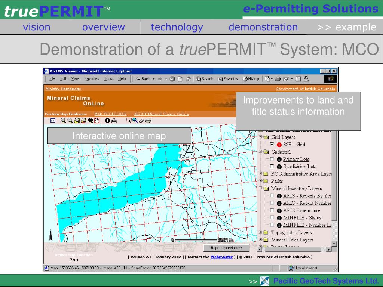Screen dimensions: 383x287
Task: Select the Pan hand tool
Action: [x=97, y=121]
